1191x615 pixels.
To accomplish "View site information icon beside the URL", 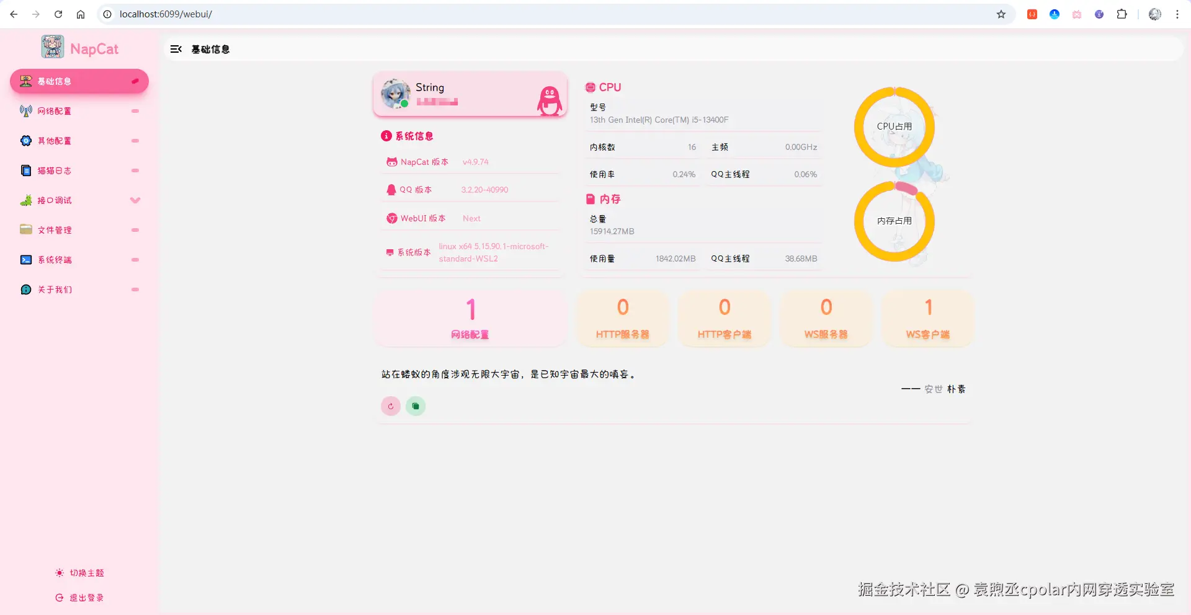I will 107,14.
